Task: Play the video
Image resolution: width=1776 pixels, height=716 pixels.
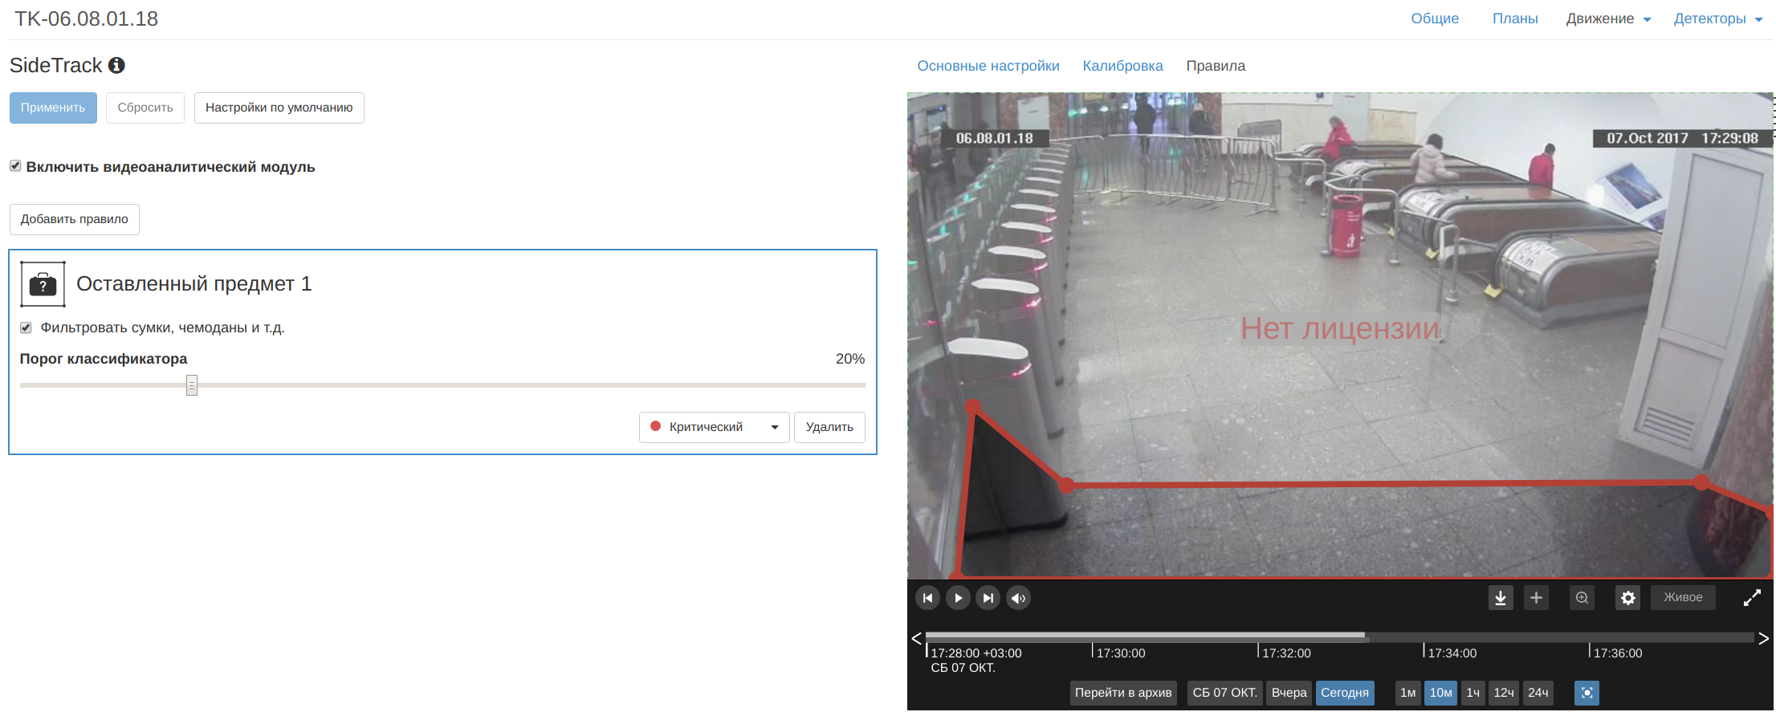Action: (958, 598)
